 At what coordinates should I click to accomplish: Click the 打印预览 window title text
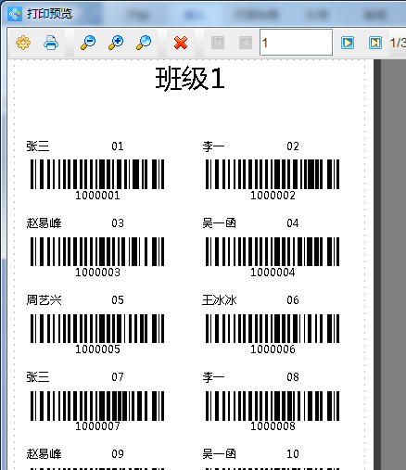pyautogui.click(x=49, y=14)
